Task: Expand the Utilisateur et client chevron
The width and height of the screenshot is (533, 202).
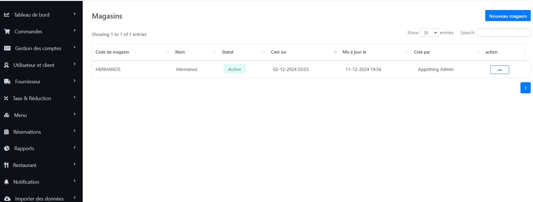Action: 75,64
